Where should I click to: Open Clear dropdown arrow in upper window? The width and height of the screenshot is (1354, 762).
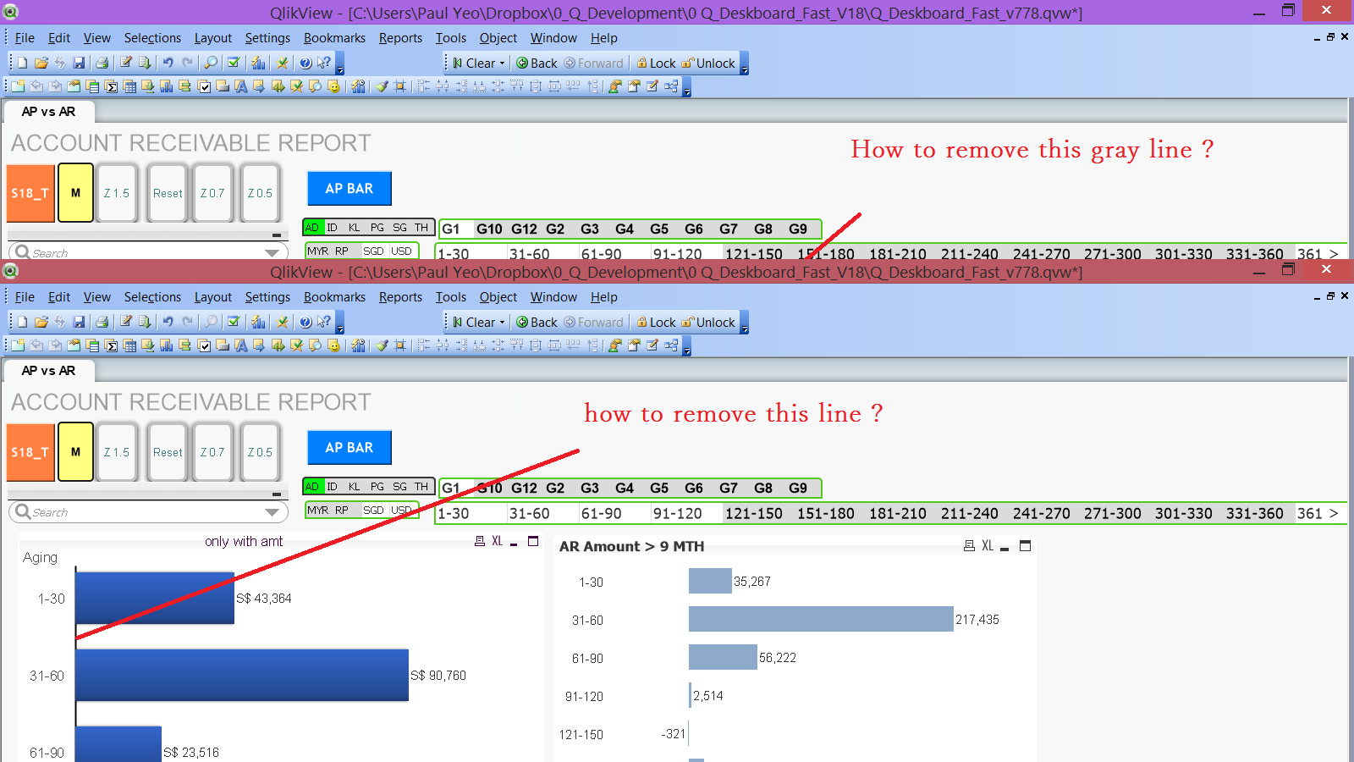(502, 63)
